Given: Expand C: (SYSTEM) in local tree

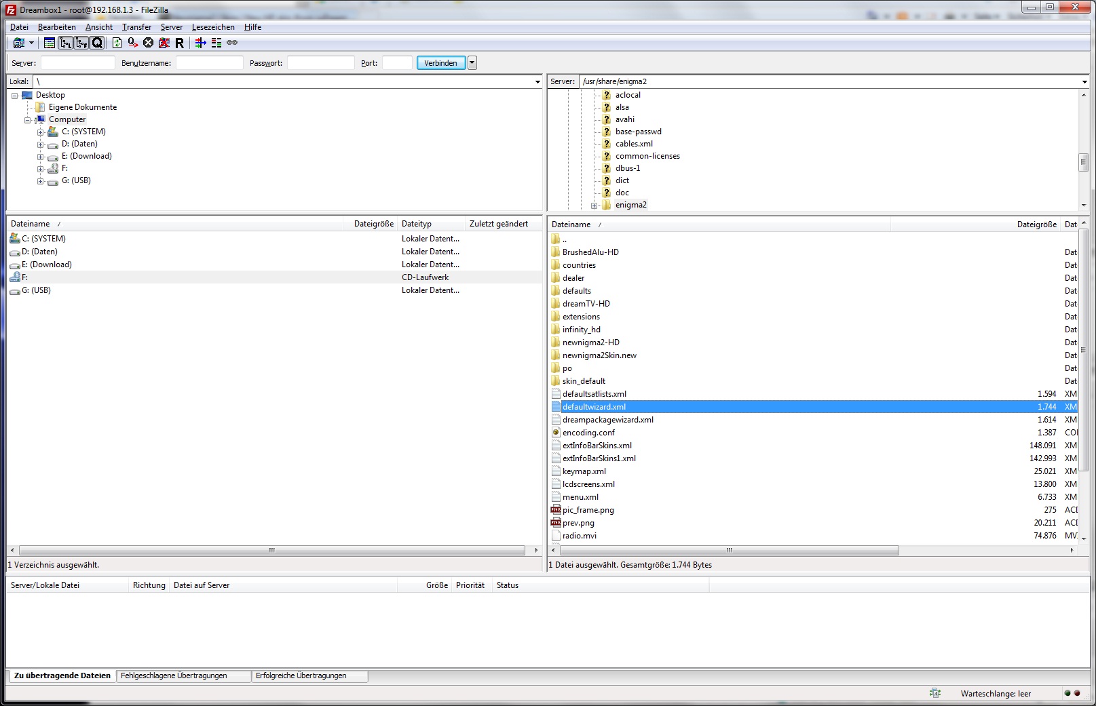Looking at the screenshot, I should (x=41, y=132).
